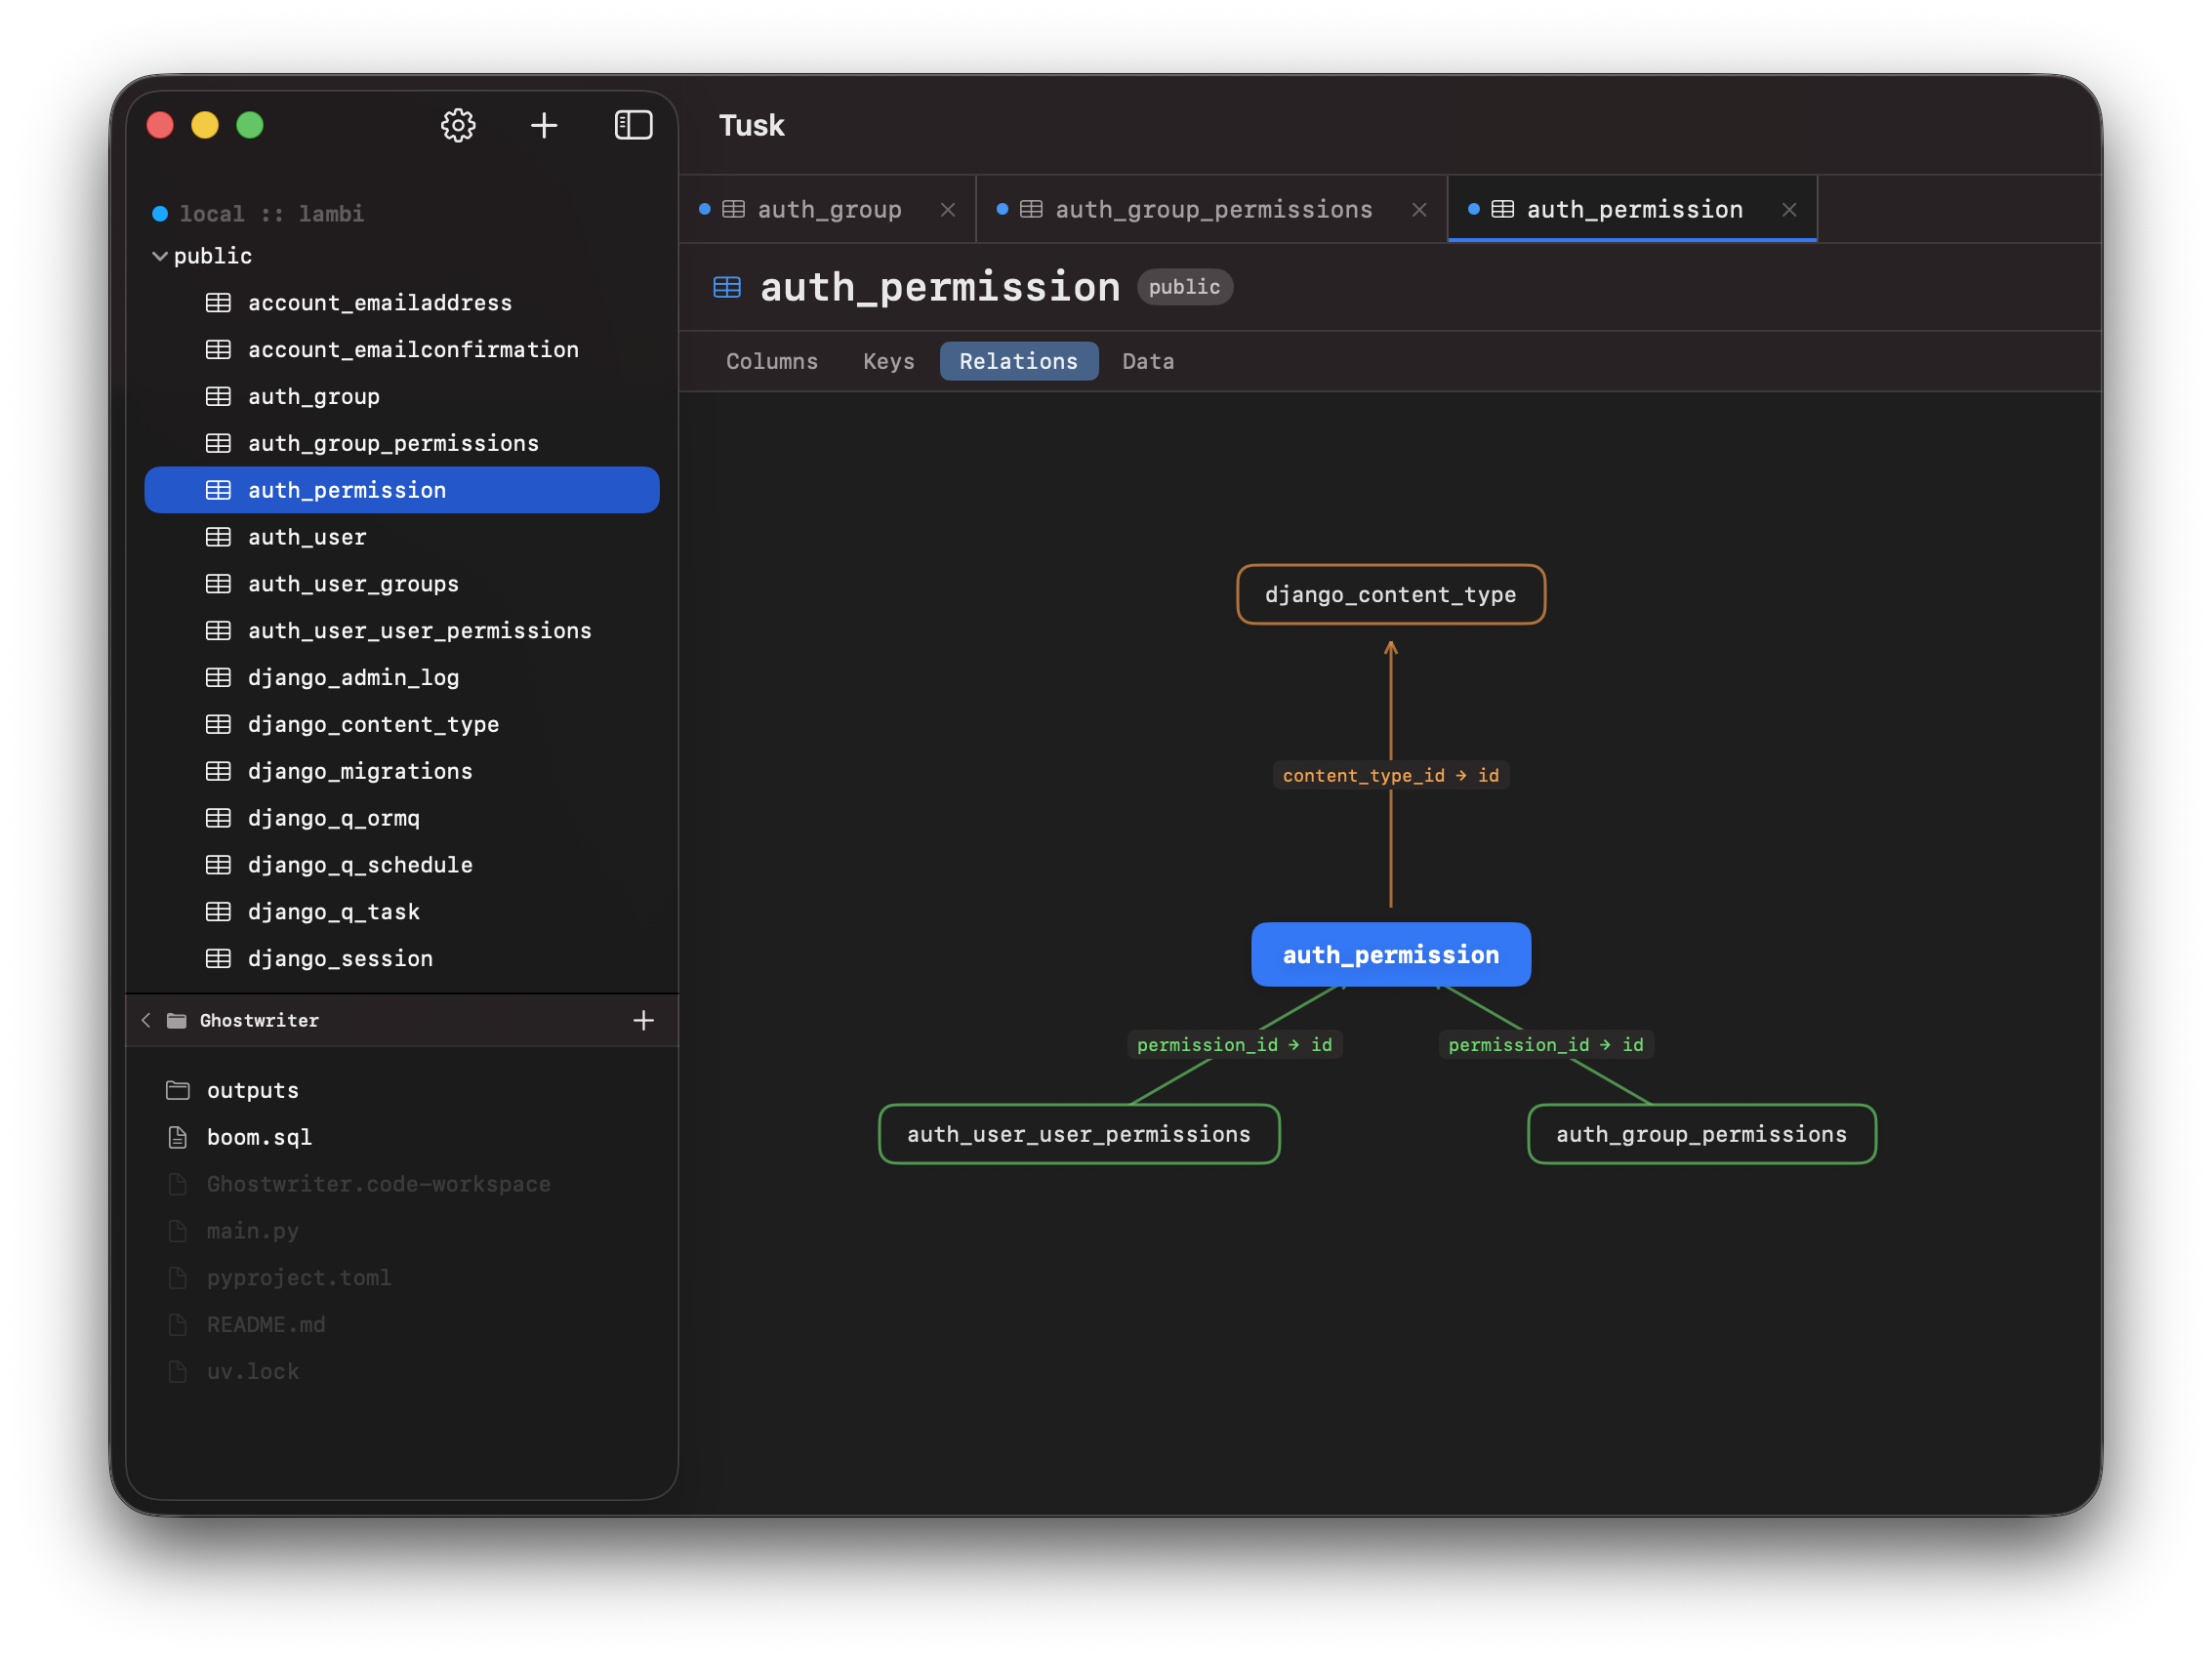Click the table icon beside the auth_permission heading
Screen dimensions: 2212x1661
tap(726, 287)
